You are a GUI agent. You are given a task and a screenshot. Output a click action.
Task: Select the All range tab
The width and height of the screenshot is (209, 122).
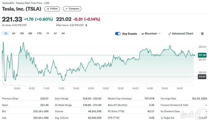click(63, 33)
